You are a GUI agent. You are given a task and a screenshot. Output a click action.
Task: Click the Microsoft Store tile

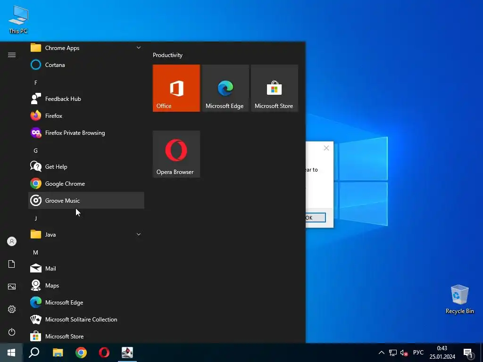275,88
